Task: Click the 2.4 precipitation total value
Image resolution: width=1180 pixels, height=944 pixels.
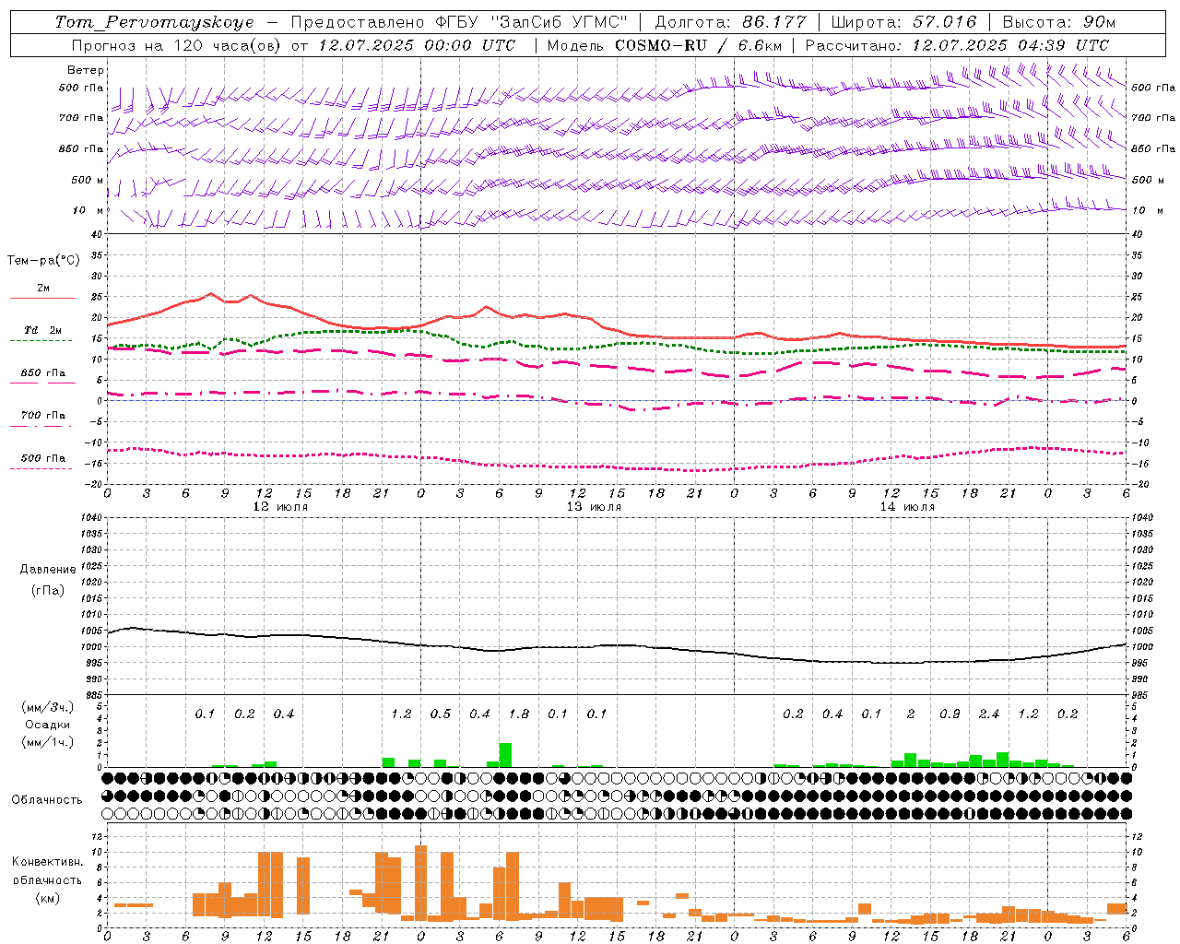Action: pyautogui.click(x=989, y=714)
